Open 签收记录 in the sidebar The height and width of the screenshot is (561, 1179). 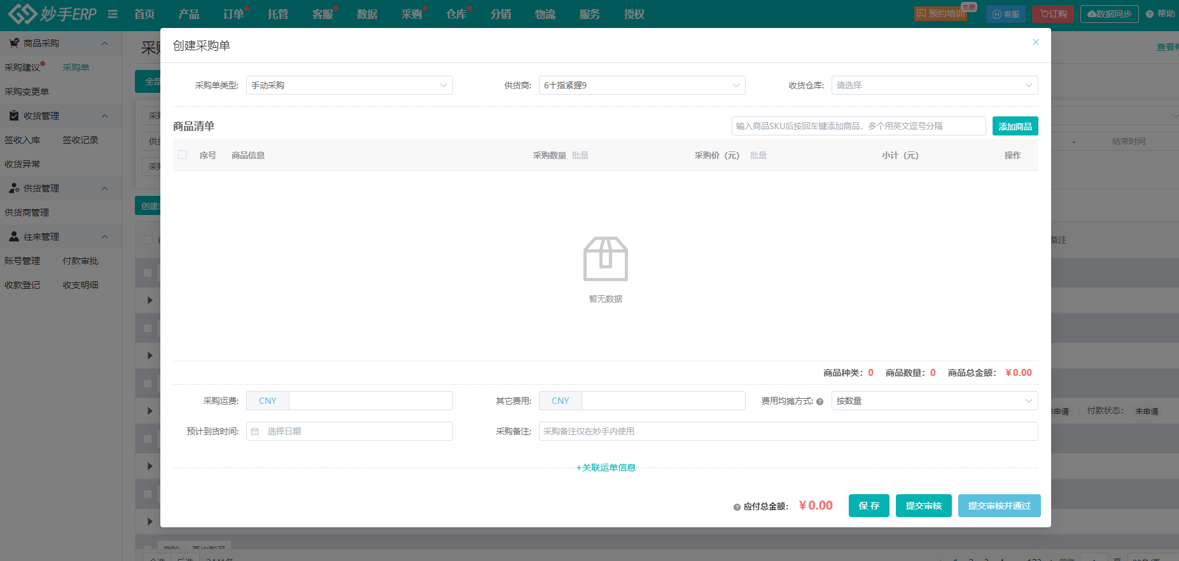click(81, 140)
